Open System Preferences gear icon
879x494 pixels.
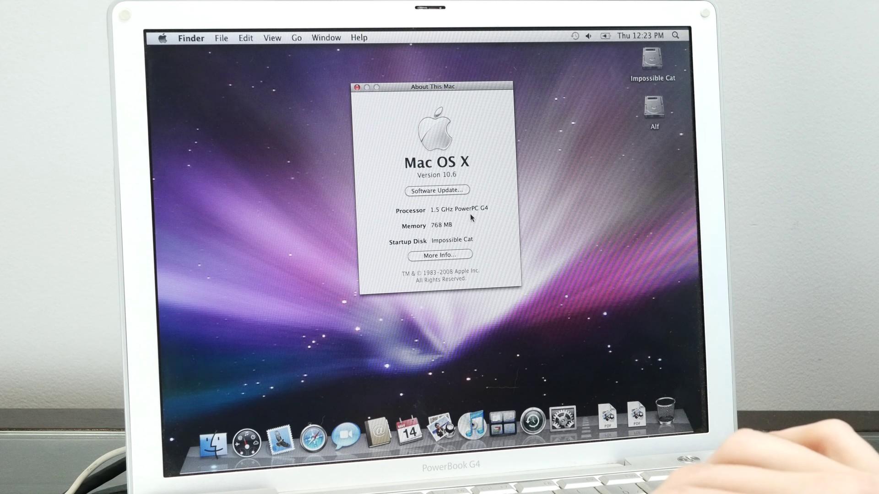[x=563, y=418]
